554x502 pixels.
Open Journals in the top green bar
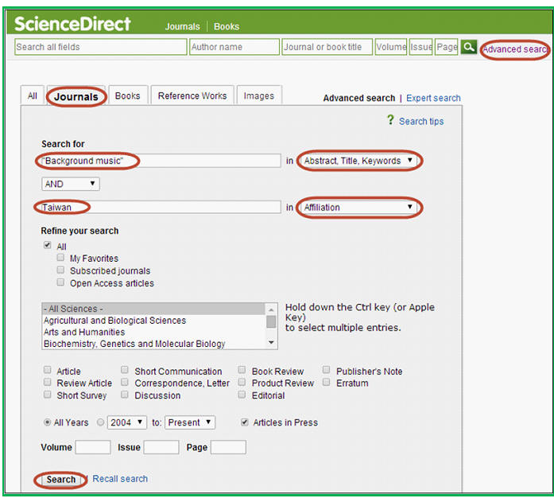click(x=182, y=26)
